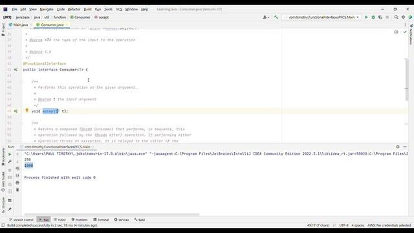Open the Build menu
414x233 pixels.
coord(87,9)
